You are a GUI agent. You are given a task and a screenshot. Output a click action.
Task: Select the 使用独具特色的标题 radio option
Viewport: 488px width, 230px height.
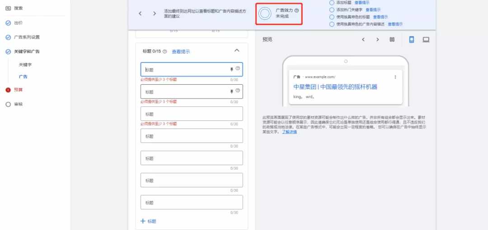[x=332, y=17]
